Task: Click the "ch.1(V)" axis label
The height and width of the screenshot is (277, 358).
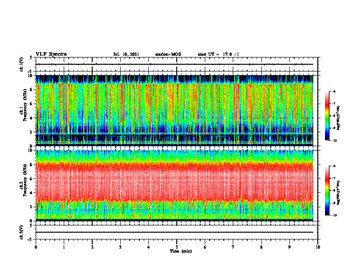Action: click(21, 64)
